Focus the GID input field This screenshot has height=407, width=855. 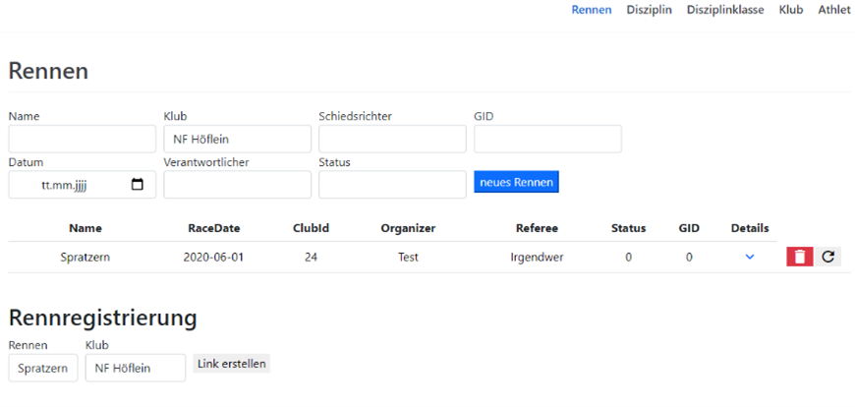click(547, 140)
